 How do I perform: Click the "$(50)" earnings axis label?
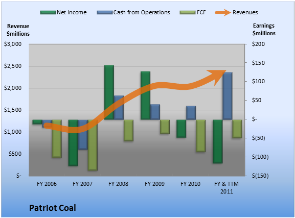(x=259, y=138)
